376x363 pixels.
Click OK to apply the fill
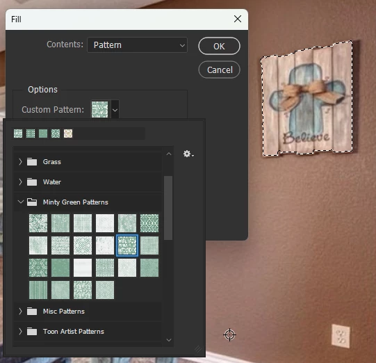(219, 46)
